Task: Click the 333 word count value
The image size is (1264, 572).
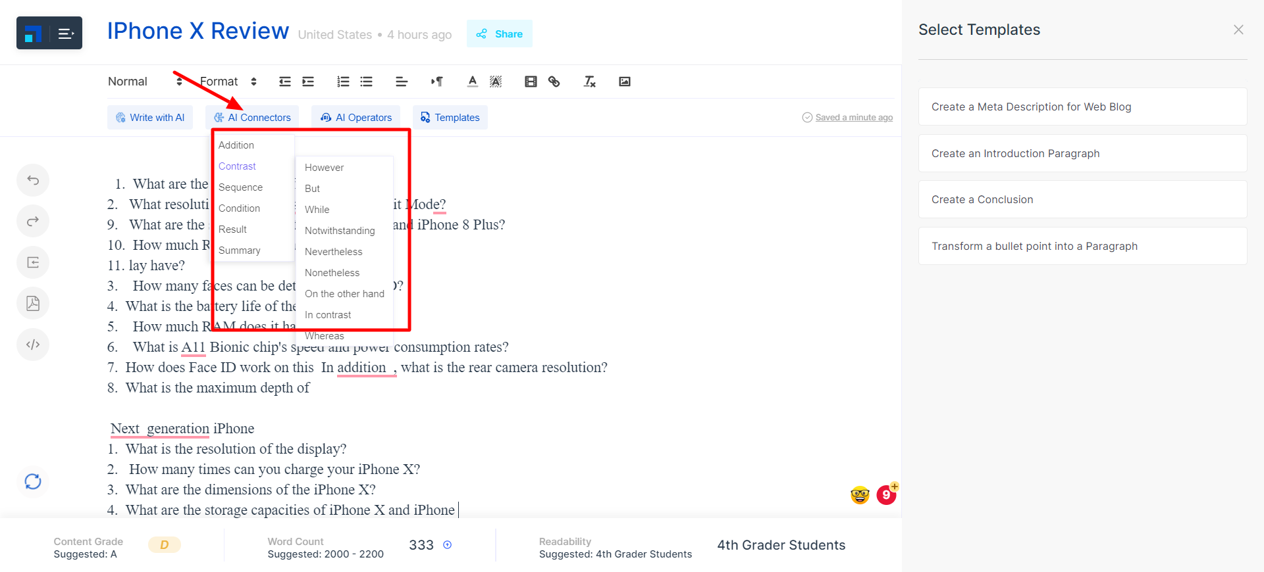Action: [421, 545]
